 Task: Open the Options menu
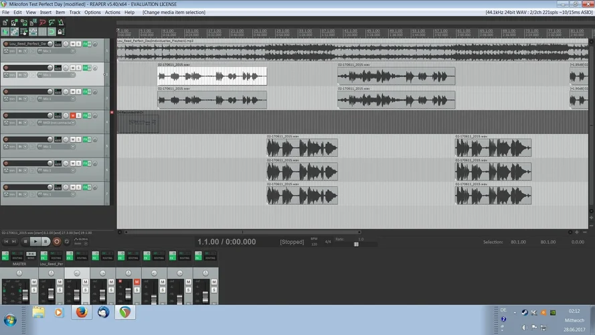coord(92,12)
